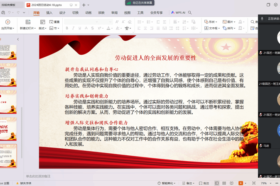Open the 版式 layout dropdown
The image size is (280, 186).
coord(42,29)
